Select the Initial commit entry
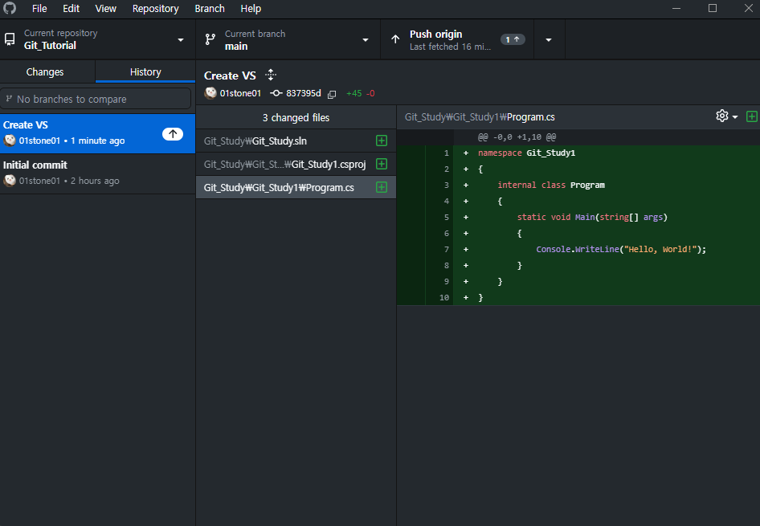The height and width of the screenshot is (526, 760). [97, 173]
